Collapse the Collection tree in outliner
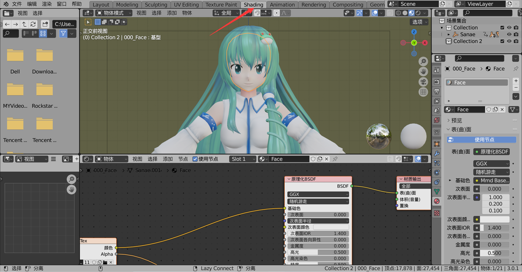 click(x=442, y=28)
